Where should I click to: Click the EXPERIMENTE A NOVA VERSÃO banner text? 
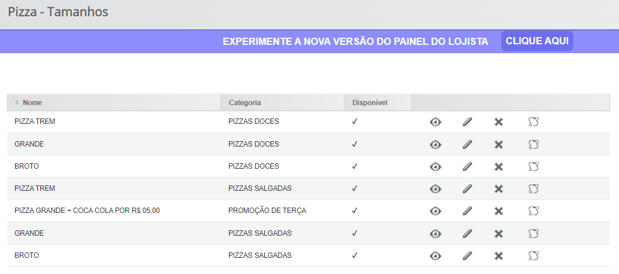click(x=355, y=41)
